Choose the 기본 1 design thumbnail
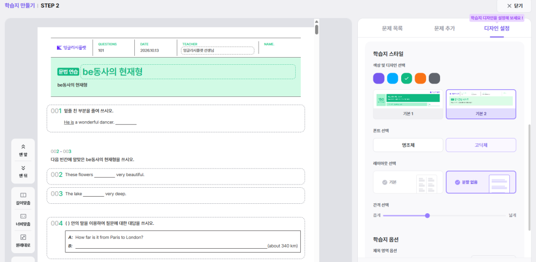Image resolution: width=536 pixels, height=262 pixels. [x=408, y=104]
